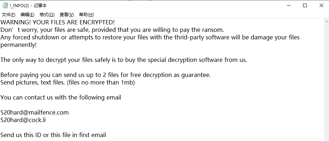Minimize the Notepad window

tap(288, 6)
